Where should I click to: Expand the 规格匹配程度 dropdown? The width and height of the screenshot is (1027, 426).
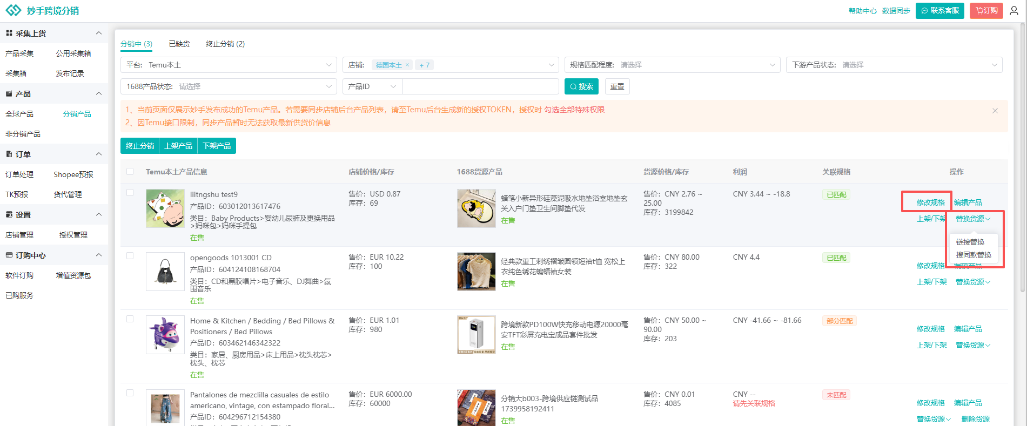(672, 65)
